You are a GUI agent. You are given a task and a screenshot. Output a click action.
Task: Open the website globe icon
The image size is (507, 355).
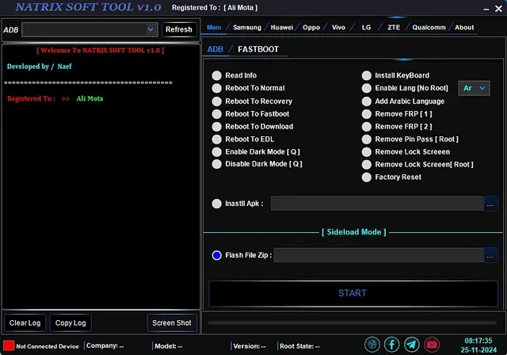point(372,345)
